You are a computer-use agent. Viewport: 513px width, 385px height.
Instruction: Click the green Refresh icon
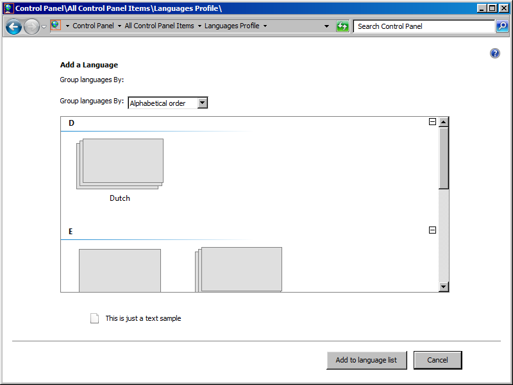(342, 26)
